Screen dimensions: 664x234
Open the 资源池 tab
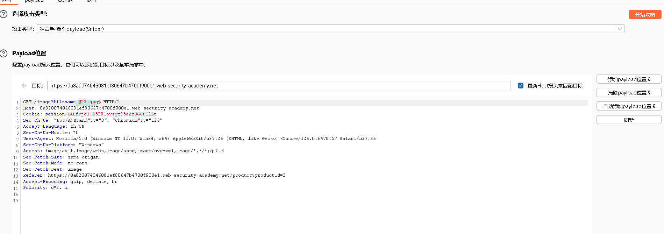[x=65, y=1]
